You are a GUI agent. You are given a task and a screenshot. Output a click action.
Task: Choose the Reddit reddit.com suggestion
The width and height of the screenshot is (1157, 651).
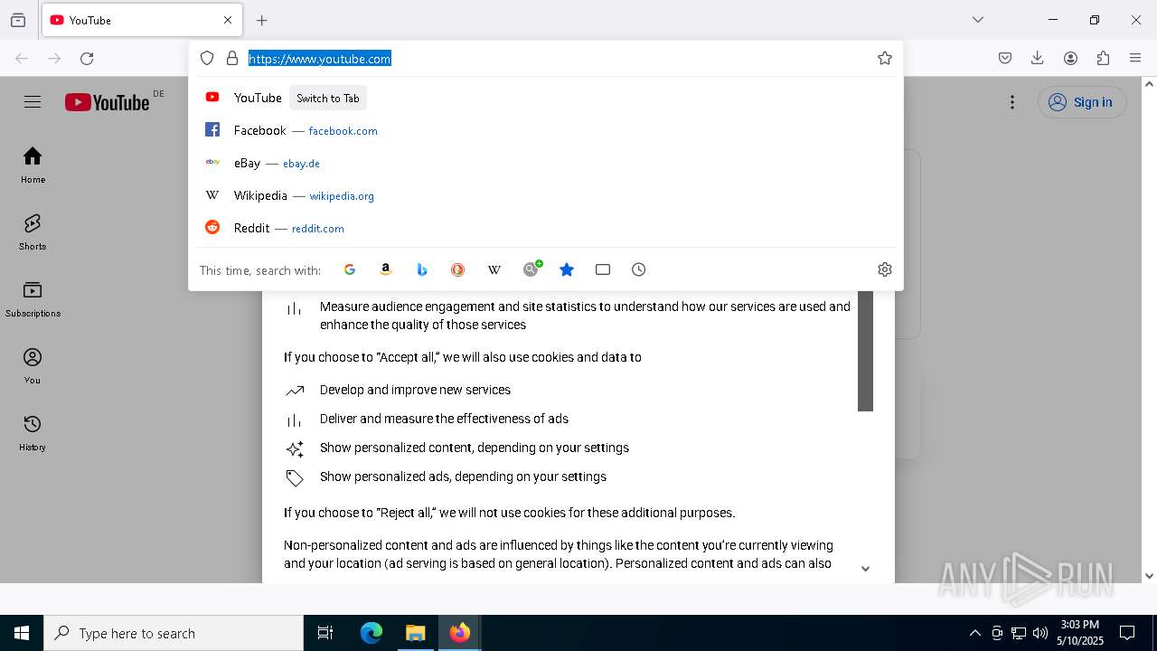pyautogui.click(x=546, y=228)
